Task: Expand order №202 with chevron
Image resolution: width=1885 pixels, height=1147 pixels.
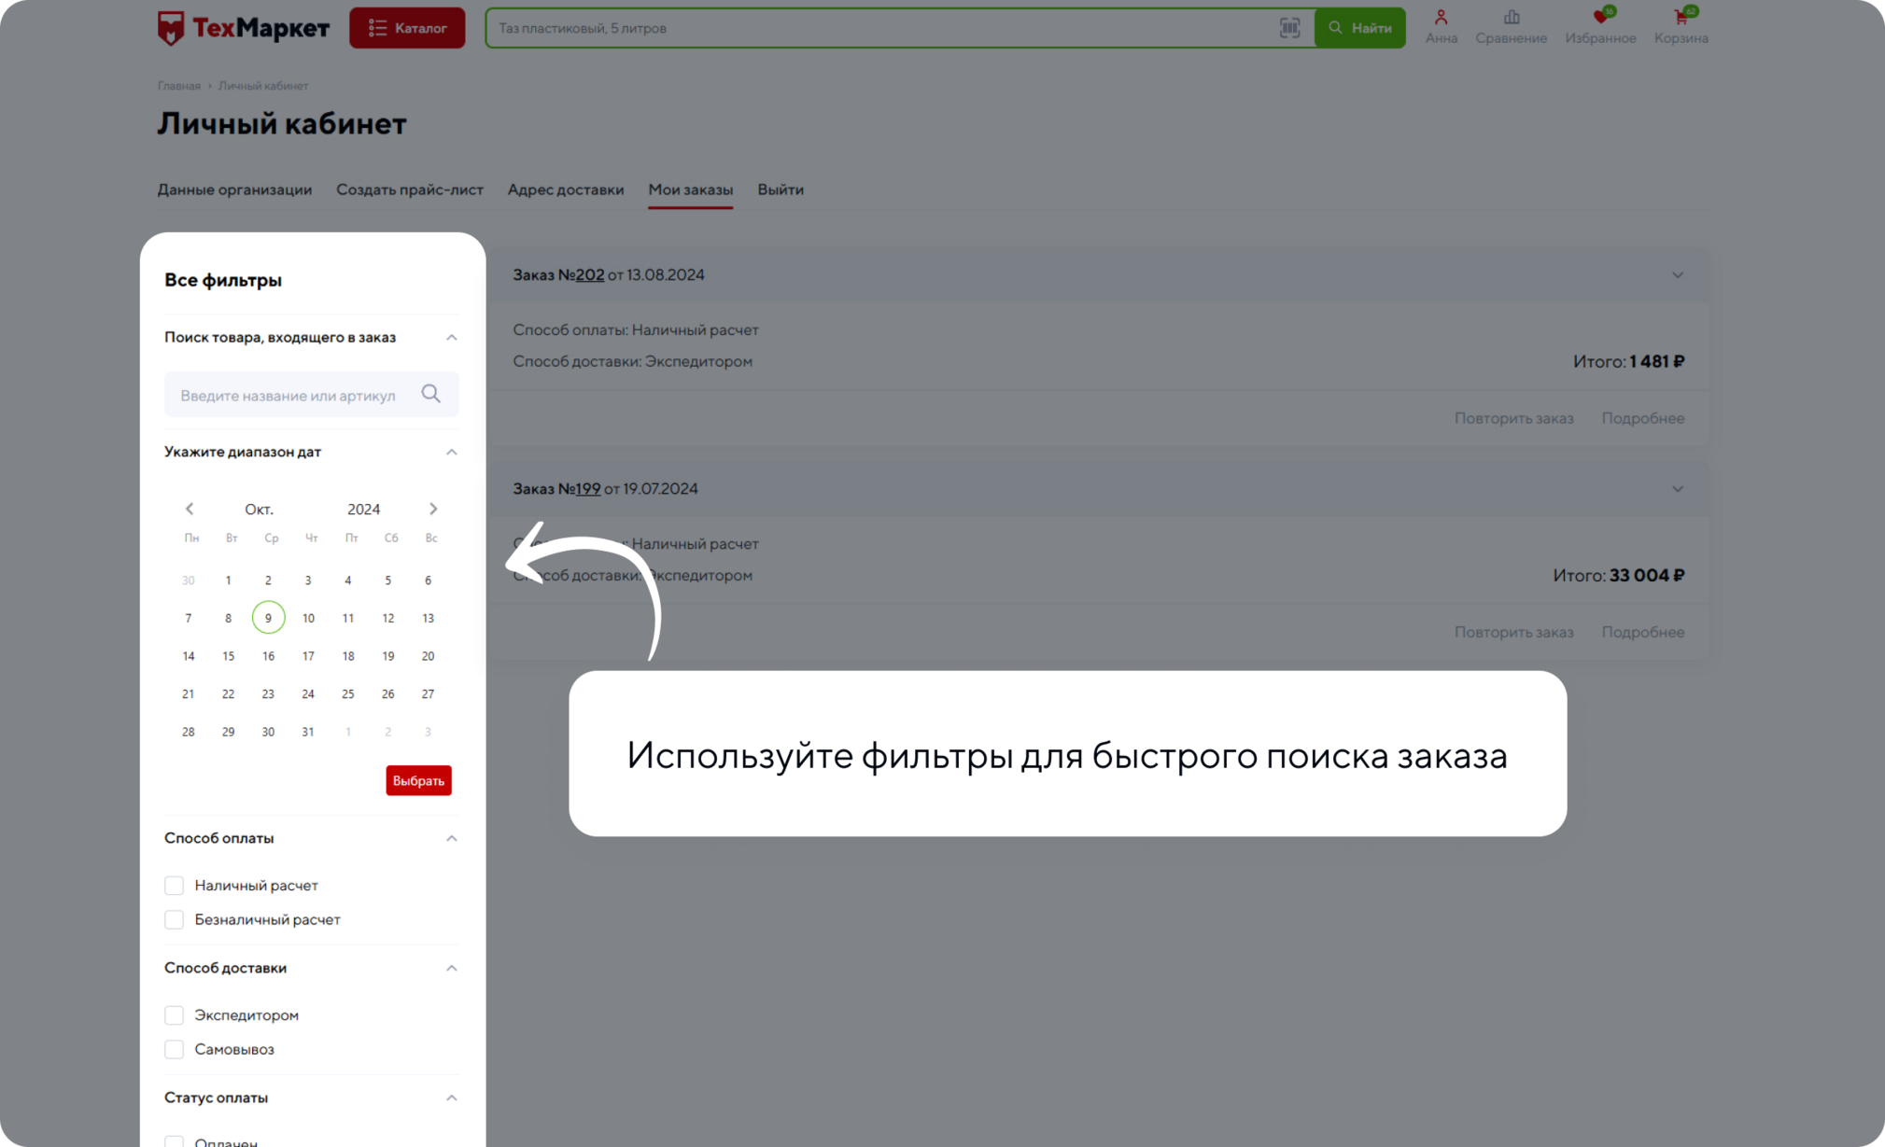Action: [1677, 275]
